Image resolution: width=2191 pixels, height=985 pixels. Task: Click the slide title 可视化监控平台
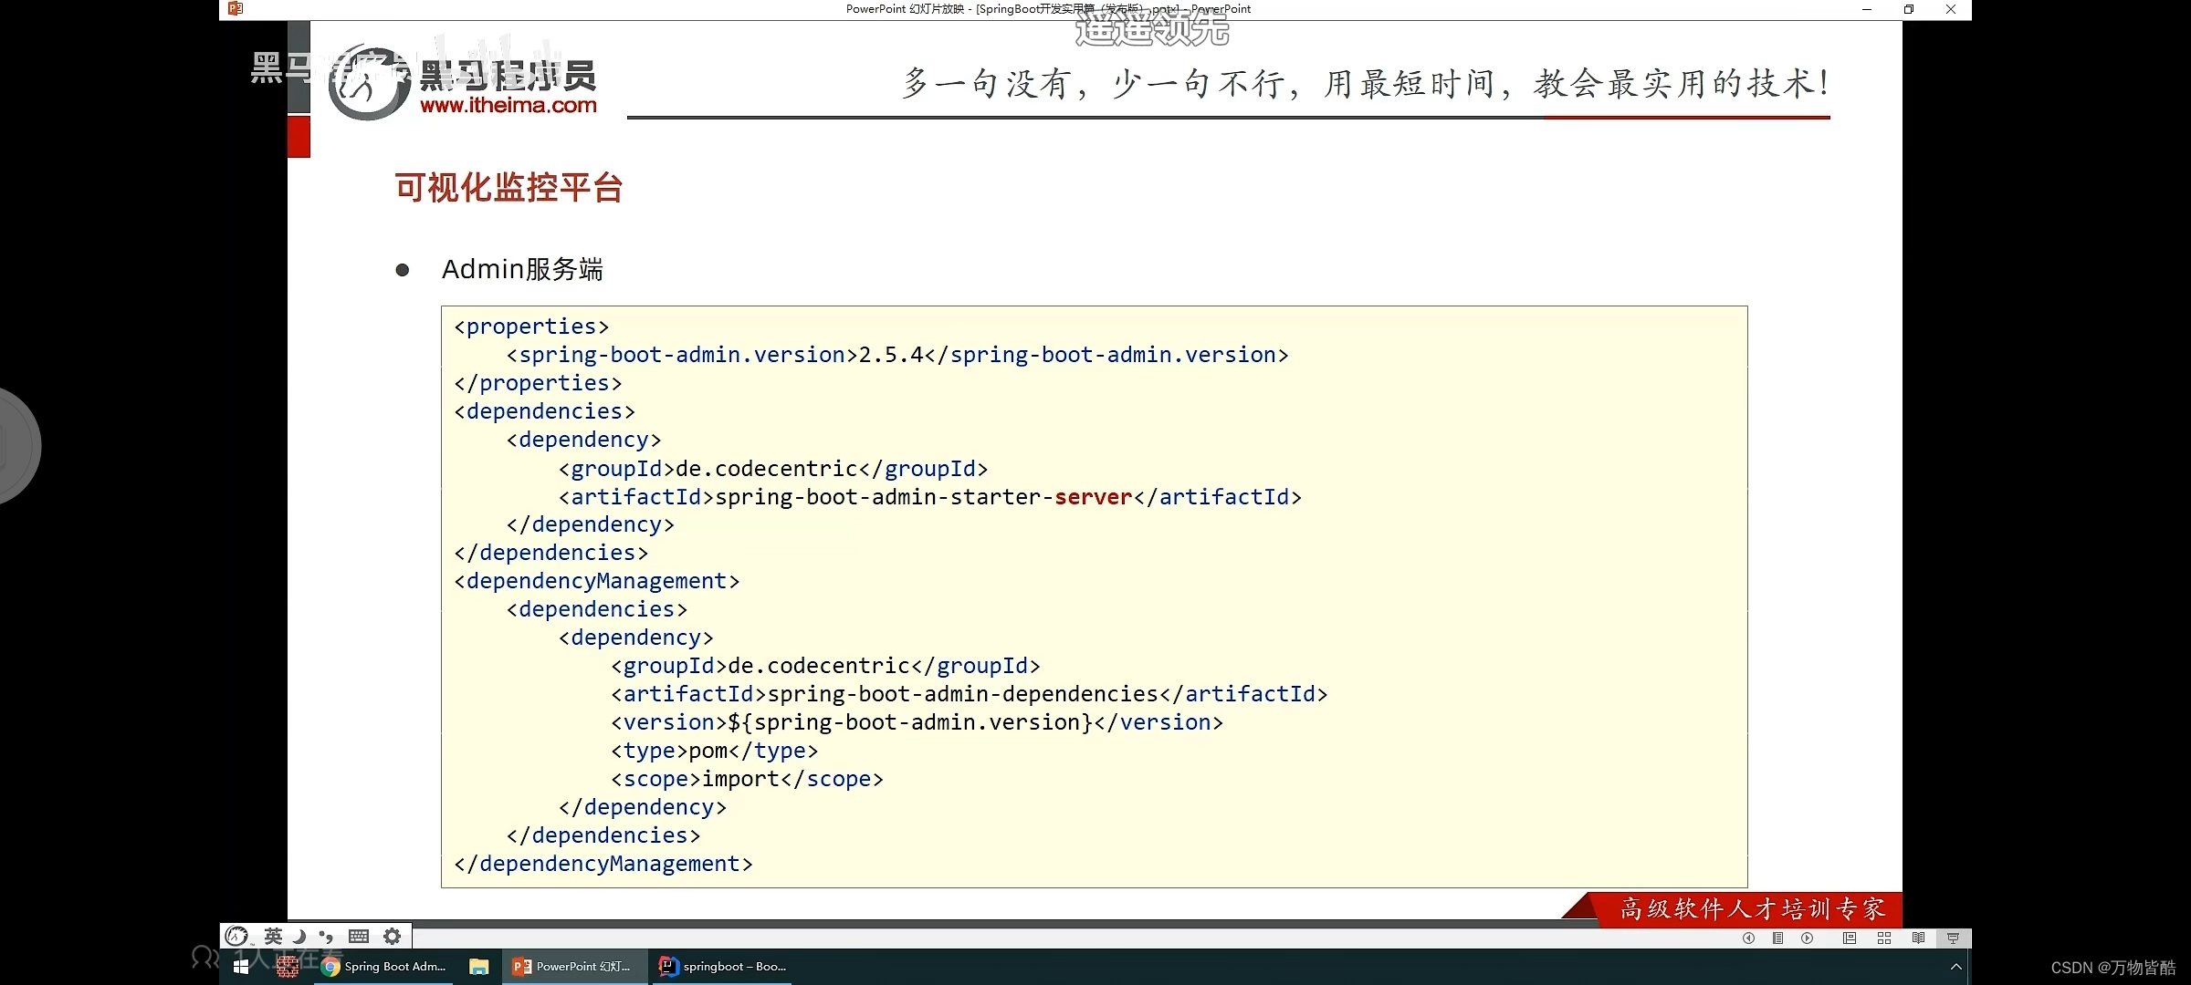pos(508,188)
